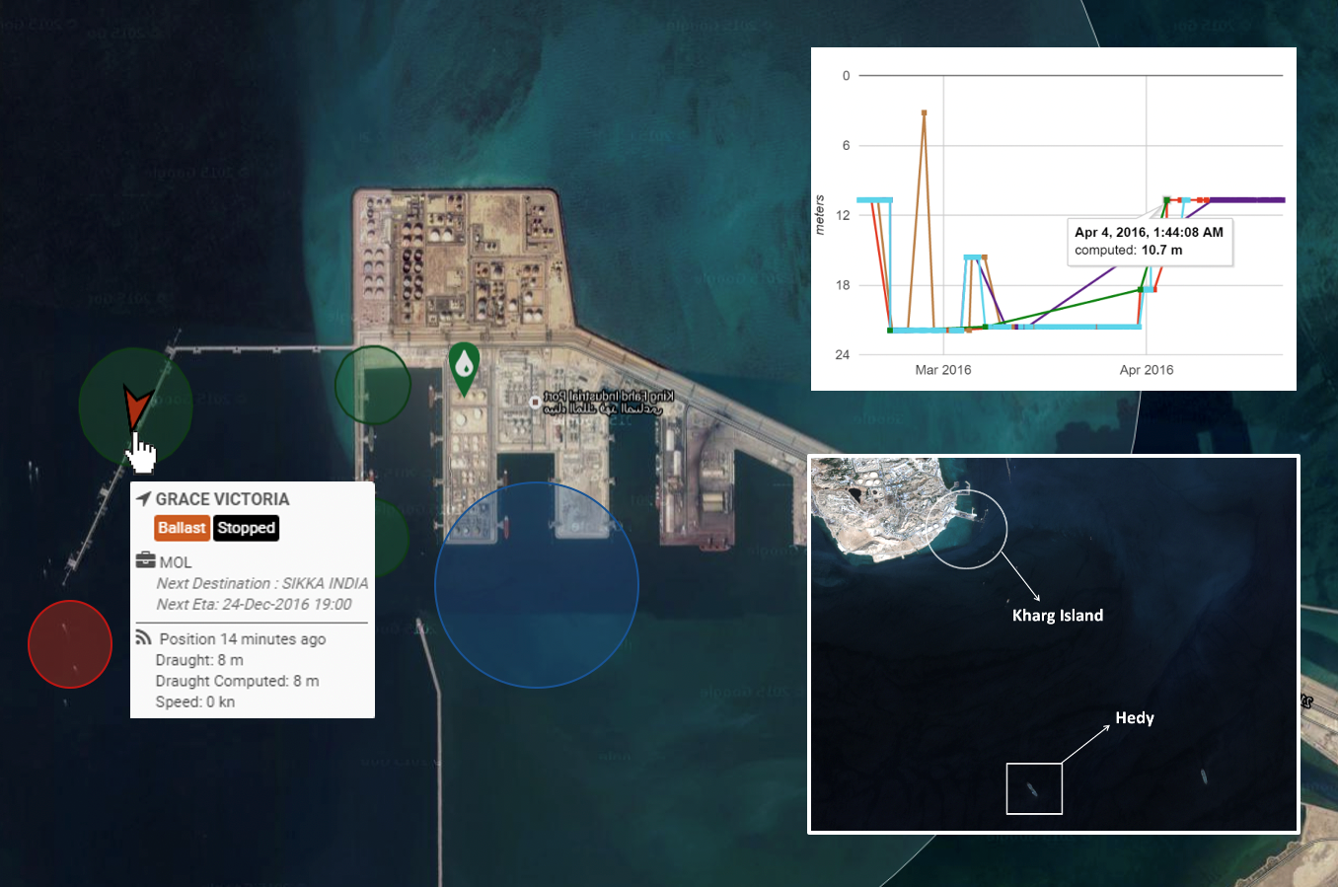Click the port marker dot beside King Fahd label
Screen dimensions: 1338x887
pos(535,403)
